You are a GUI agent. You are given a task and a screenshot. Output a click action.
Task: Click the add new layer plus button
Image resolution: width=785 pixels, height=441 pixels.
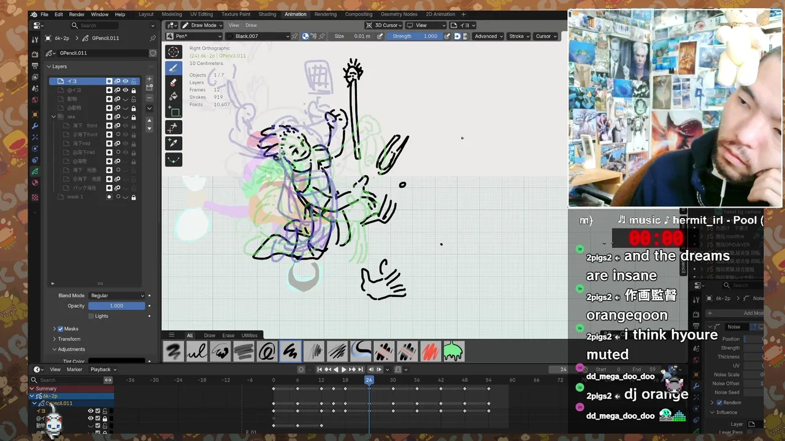149,78
